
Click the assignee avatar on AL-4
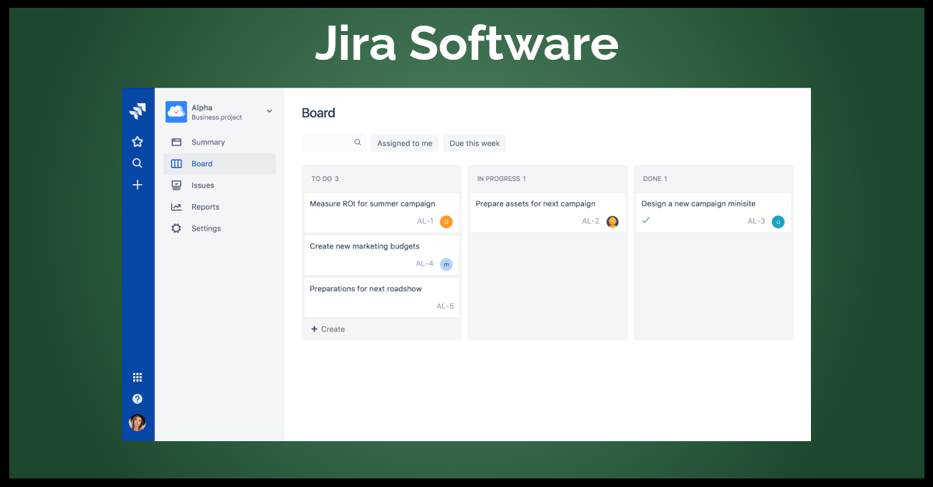click(446, 264)
